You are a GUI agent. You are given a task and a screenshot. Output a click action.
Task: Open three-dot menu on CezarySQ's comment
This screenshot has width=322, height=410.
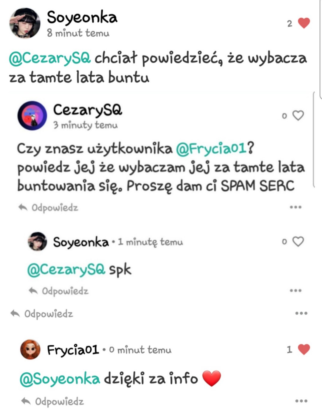coord(296,207)
